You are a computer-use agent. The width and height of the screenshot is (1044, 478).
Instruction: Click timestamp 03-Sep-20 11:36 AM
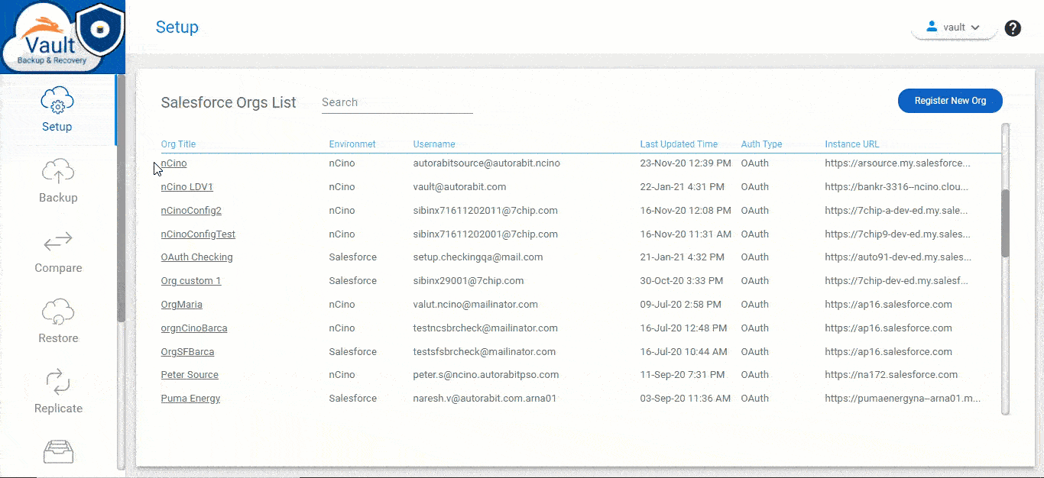pos(685,399)
